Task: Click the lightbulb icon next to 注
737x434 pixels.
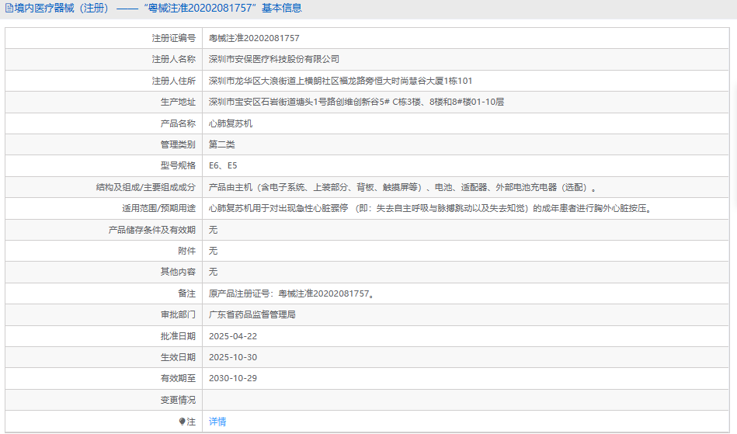Action: (183, 422)
